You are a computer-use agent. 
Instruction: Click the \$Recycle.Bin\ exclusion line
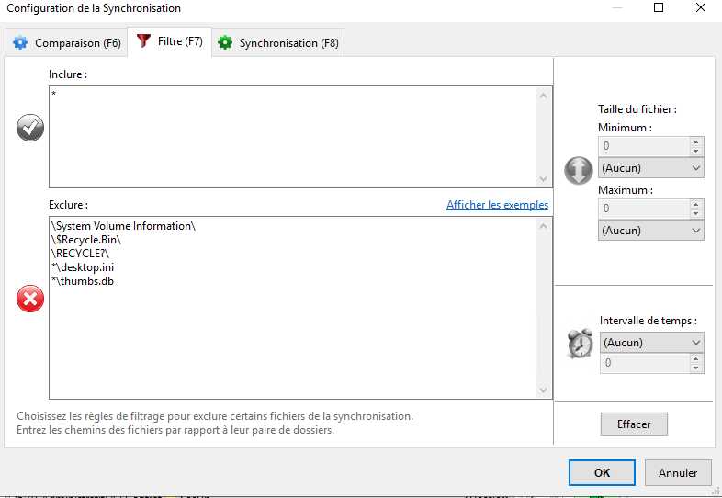point(86,240)
